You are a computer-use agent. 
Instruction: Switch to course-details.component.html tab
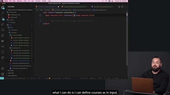74,7
